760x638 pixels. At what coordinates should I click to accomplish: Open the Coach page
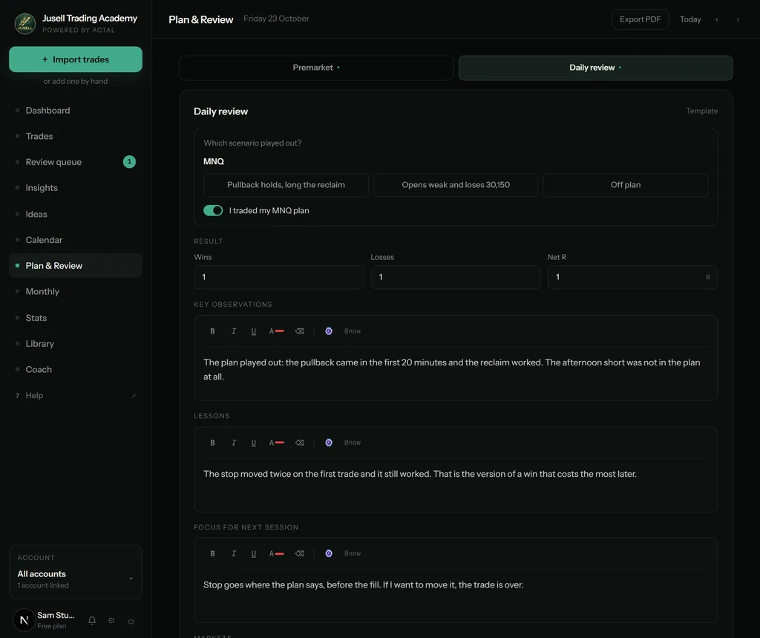click(x=76, y=369)
